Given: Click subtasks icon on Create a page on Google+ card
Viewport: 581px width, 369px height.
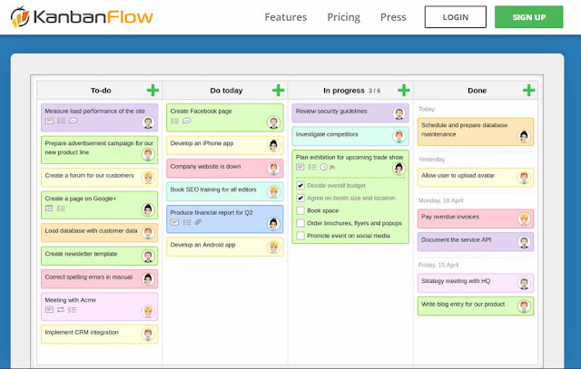Looking at the screenshot, I should [61, 209].
